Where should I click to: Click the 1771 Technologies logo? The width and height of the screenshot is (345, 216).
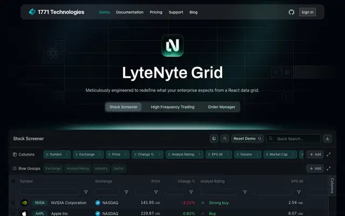click(57, 12)
